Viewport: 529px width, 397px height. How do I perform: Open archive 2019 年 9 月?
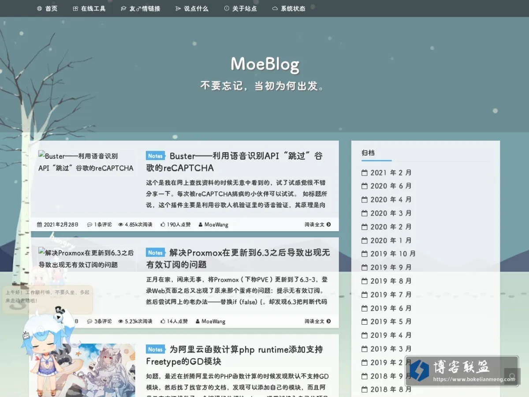tap(387, 267)
